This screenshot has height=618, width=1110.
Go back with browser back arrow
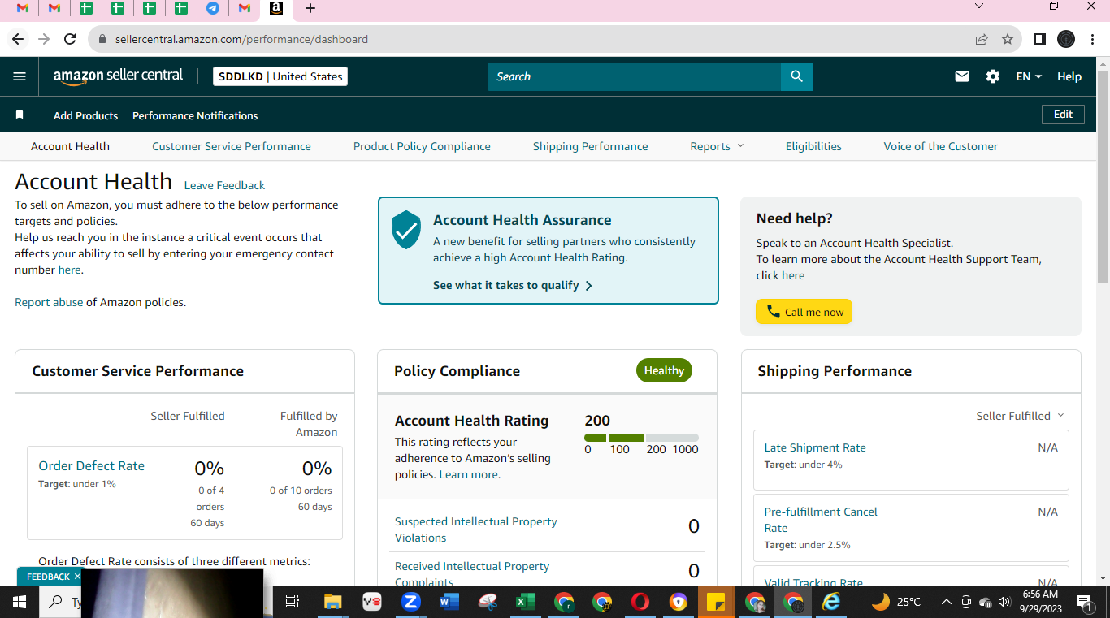tap(18, 39)
